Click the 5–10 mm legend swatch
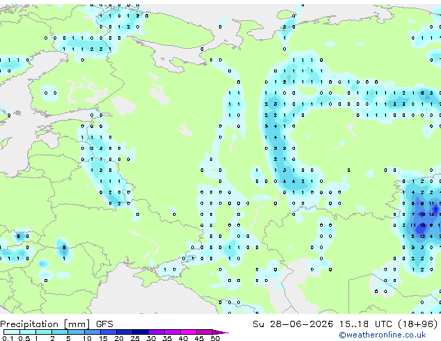Screen dimensions: 441x341 pyautogui.click(x=76, y=332)
